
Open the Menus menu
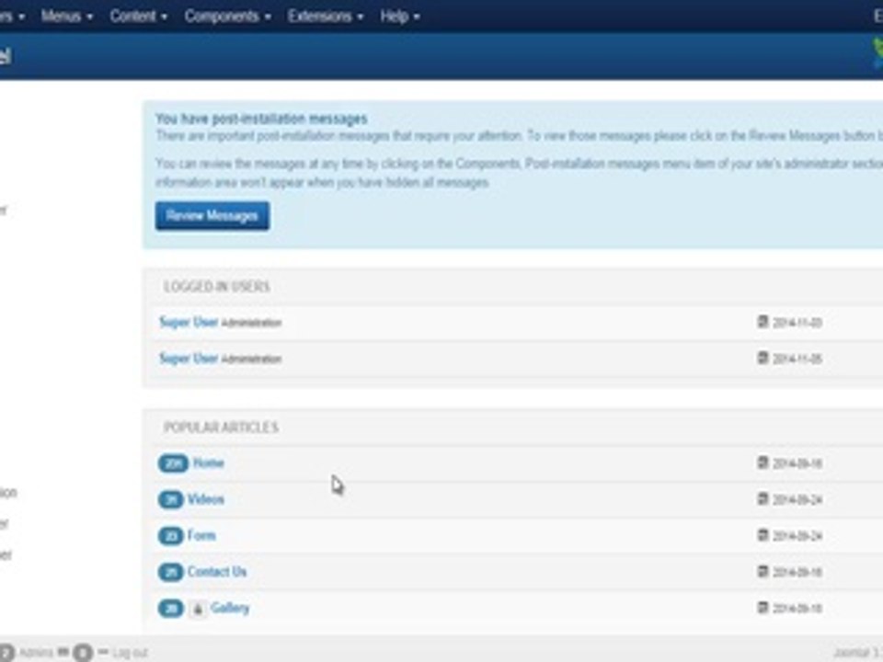(x=66, y=17)
